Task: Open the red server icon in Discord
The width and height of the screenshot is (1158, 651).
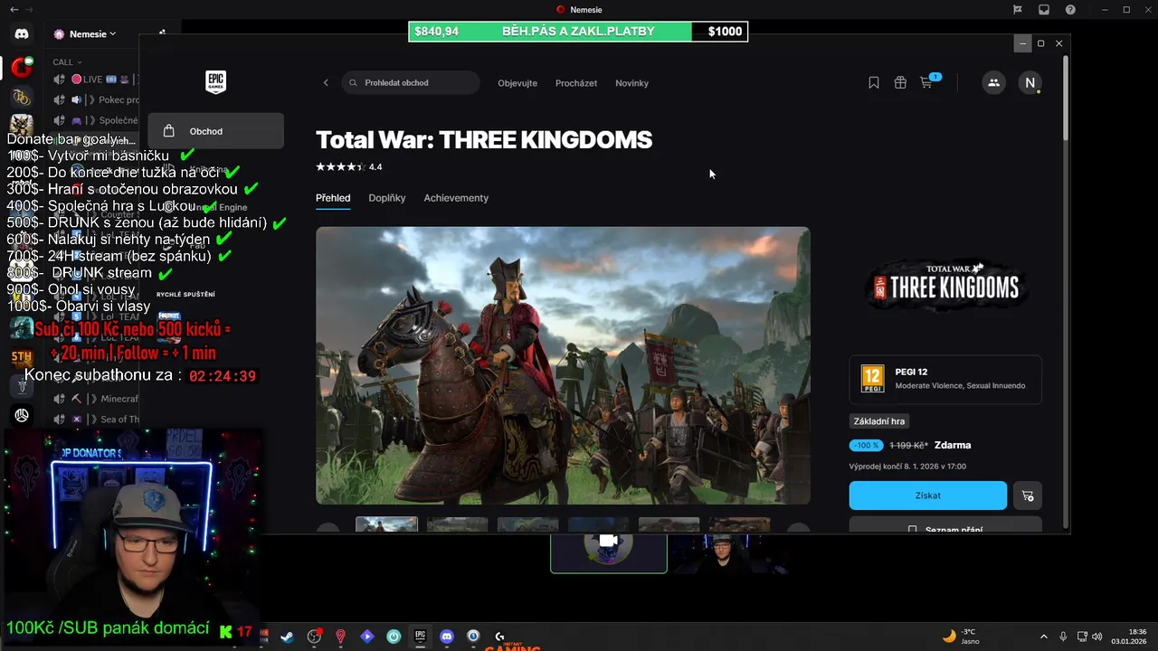Action: [x=22, y=67]
